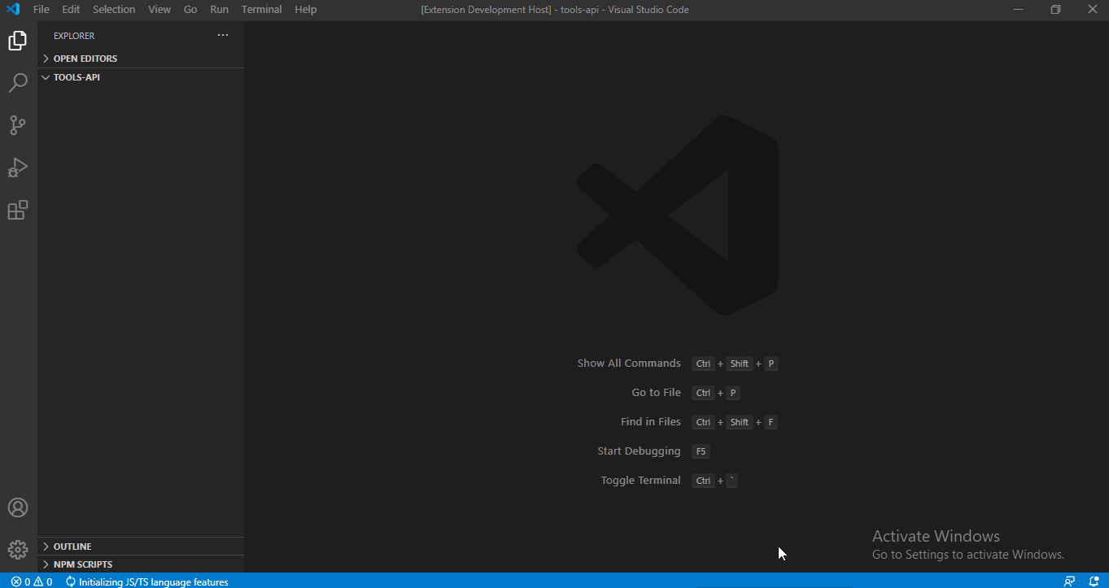Open the Search view icon
The width and height of the screenshot is (1109, 588).
(18, 83)
